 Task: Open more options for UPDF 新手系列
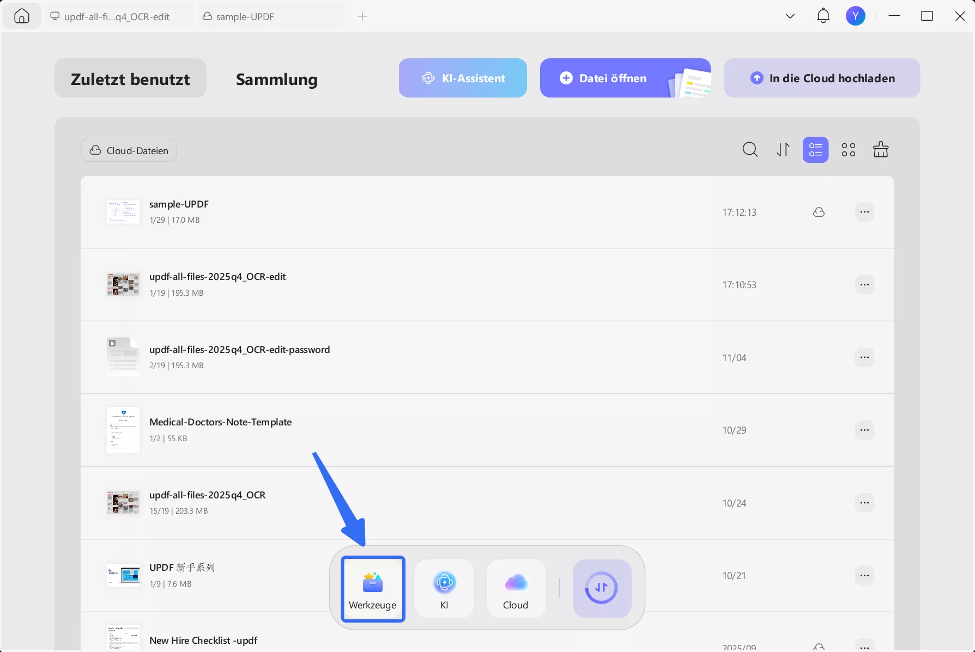(864, 575)
